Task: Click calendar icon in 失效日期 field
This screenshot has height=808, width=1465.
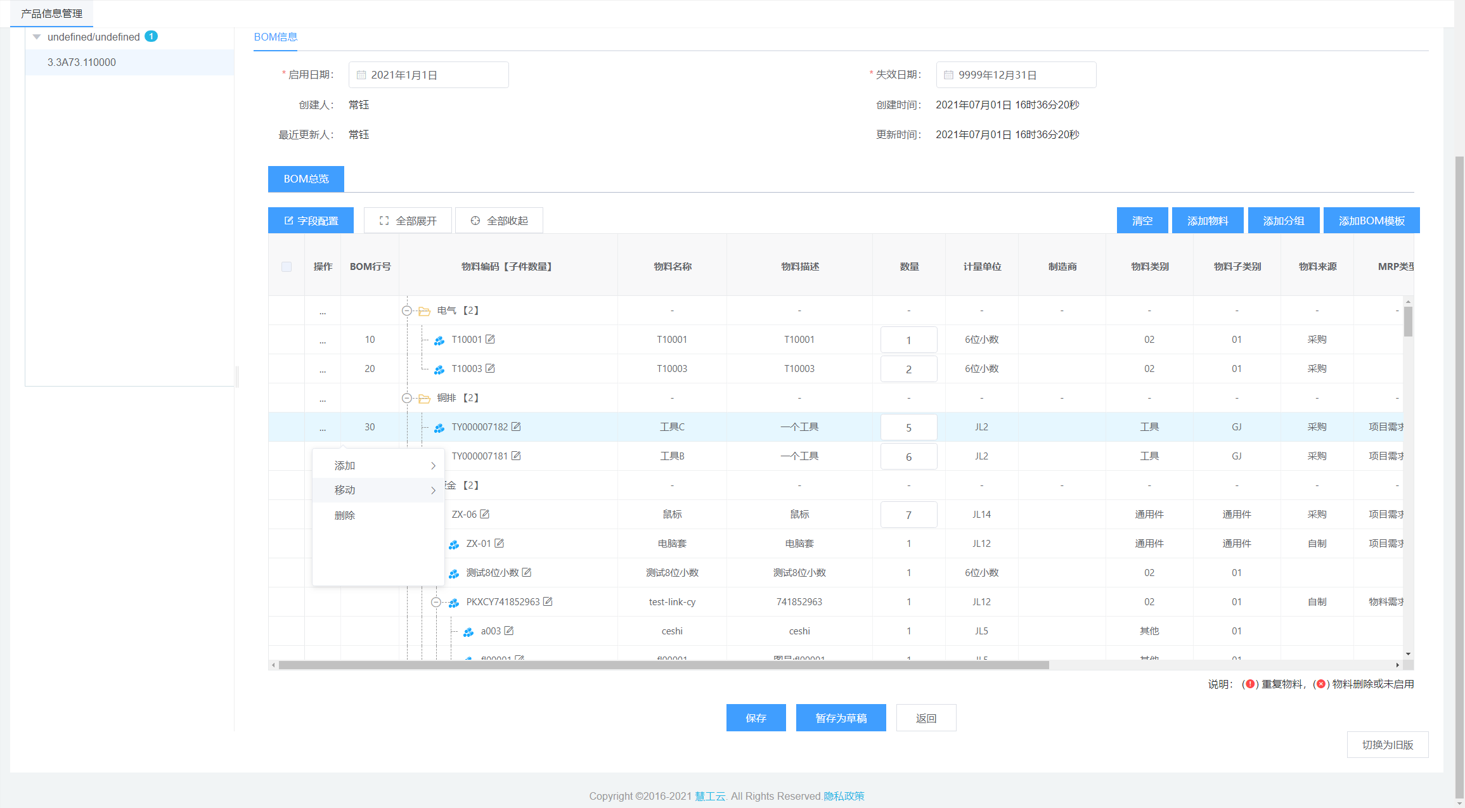Action: 949,75
